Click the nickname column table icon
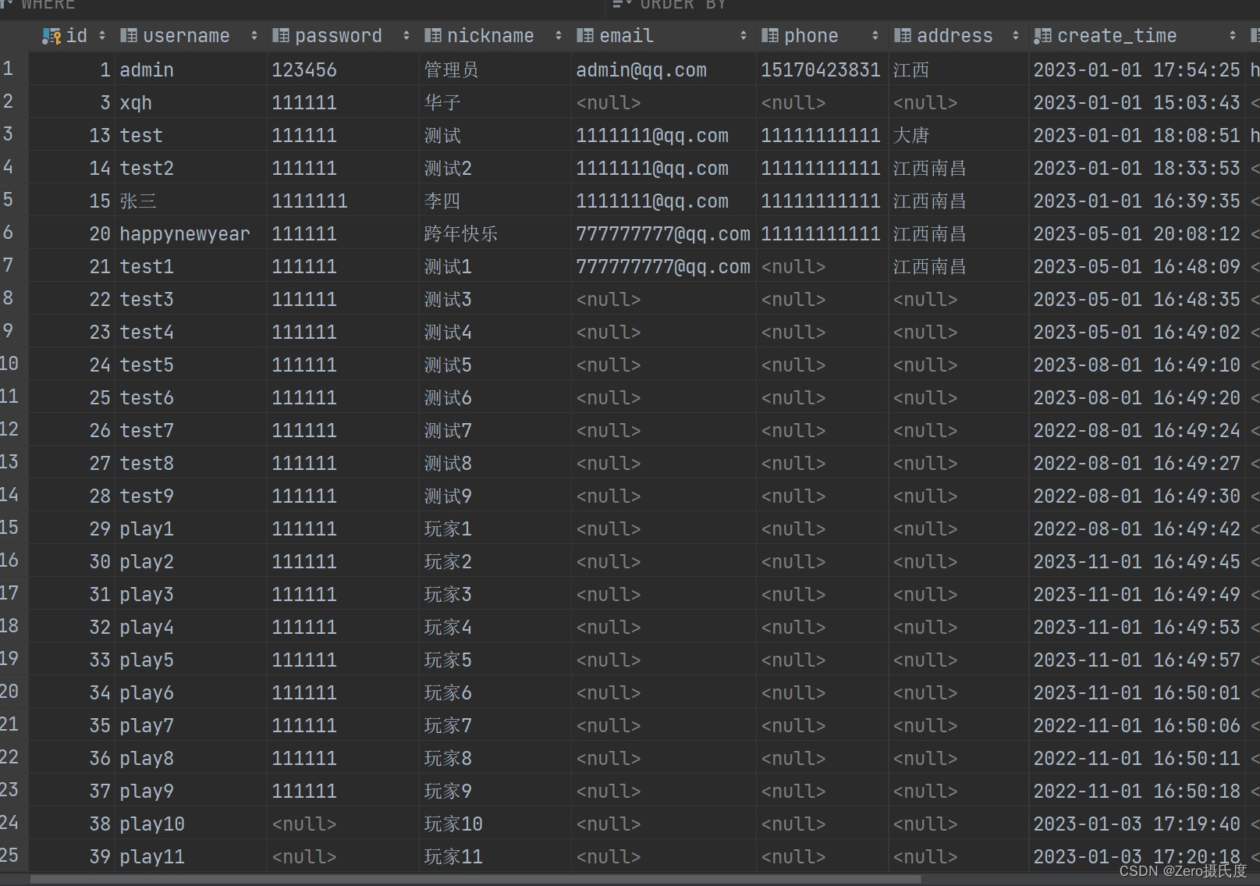Screen dimensions: 1260x886 pyautogui.click(x=432, y=36)
